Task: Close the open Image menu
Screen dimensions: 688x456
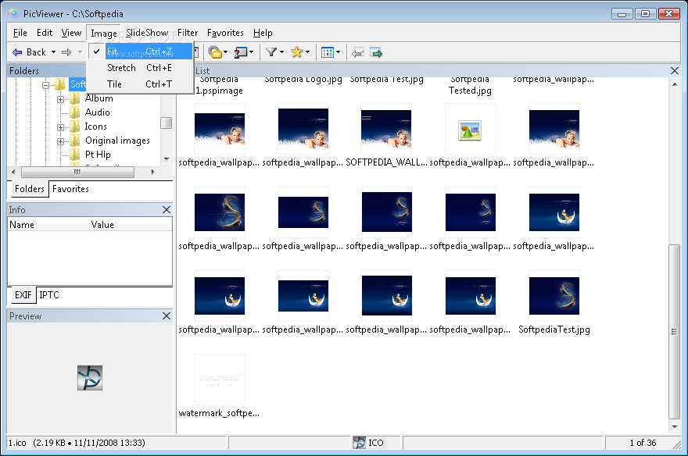Action: tap(103, 34)
